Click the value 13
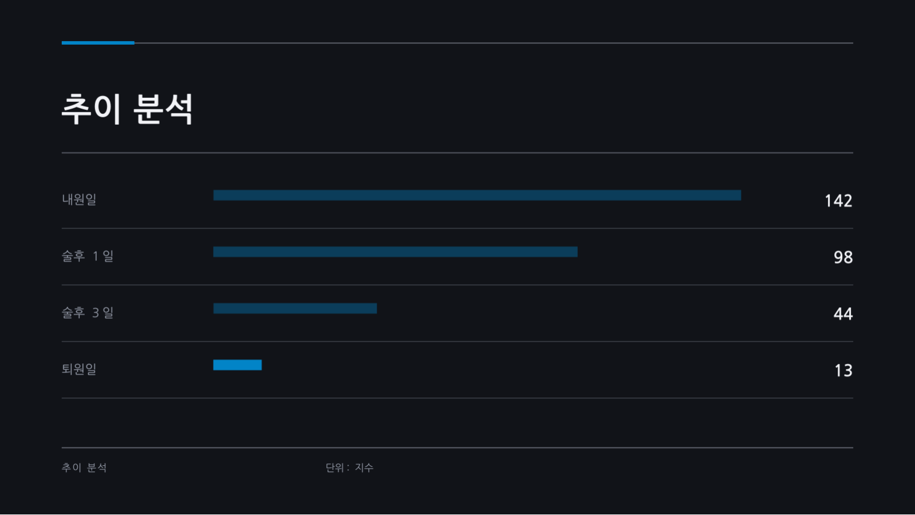 pos(843,371)
